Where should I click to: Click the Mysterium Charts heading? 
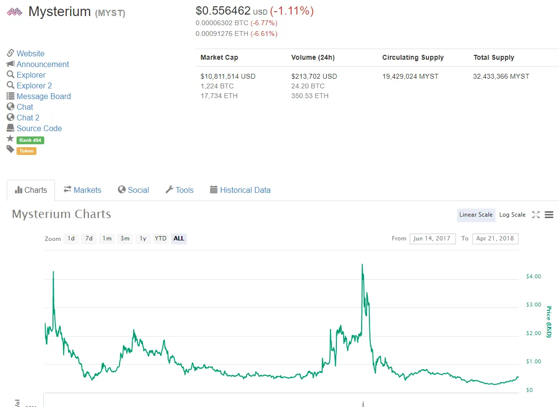click(61, 214)
